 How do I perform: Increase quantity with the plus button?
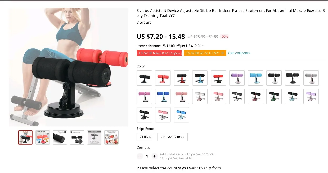155,156
